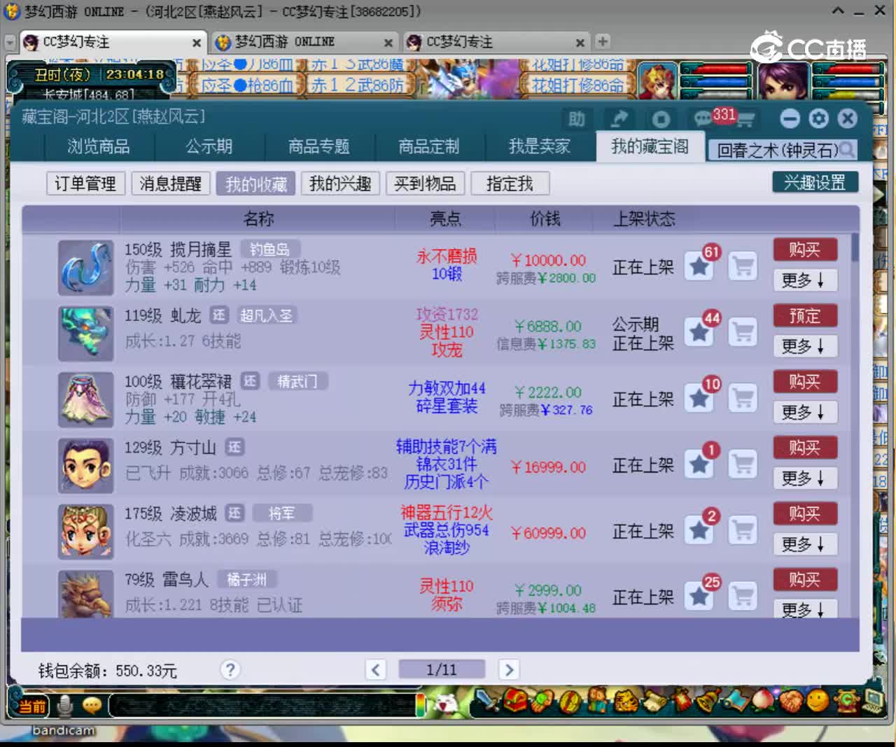Open 我是卖家 tab
Screen dimensions: 896x747
[540, 147]
